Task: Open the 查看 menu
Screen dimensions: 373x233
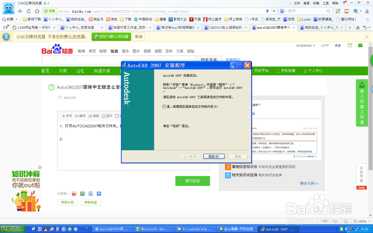Action: coord(306,3)
